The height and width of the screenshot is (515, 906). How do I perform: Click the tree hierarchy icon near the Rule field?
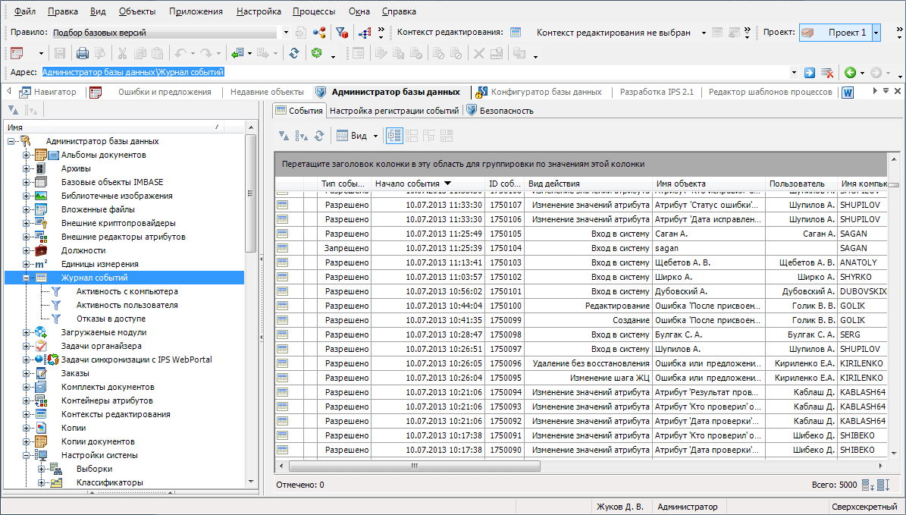coord(365,33)
